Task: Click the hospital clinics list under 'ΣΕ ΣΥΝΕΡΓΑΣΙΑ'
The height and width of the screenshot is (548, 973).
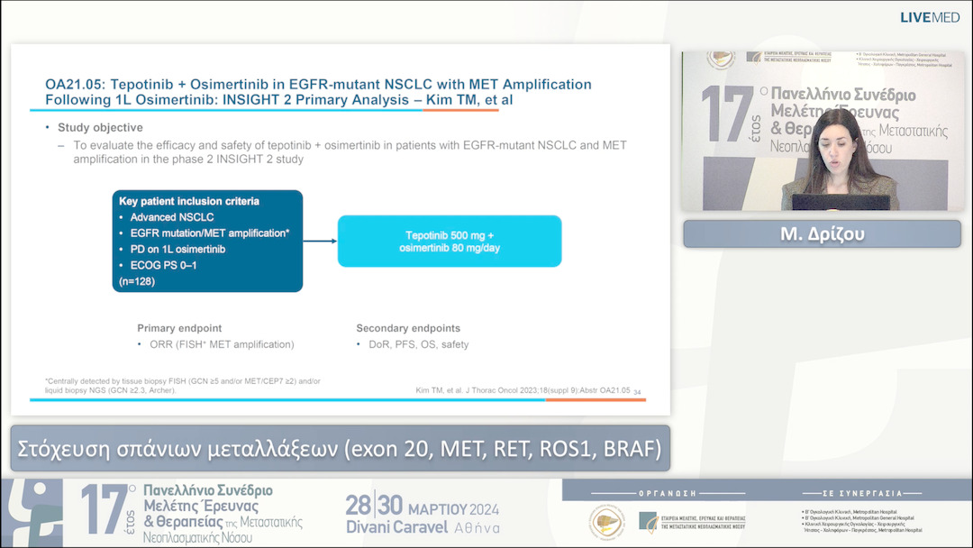Action: click(x=862, y=521)
